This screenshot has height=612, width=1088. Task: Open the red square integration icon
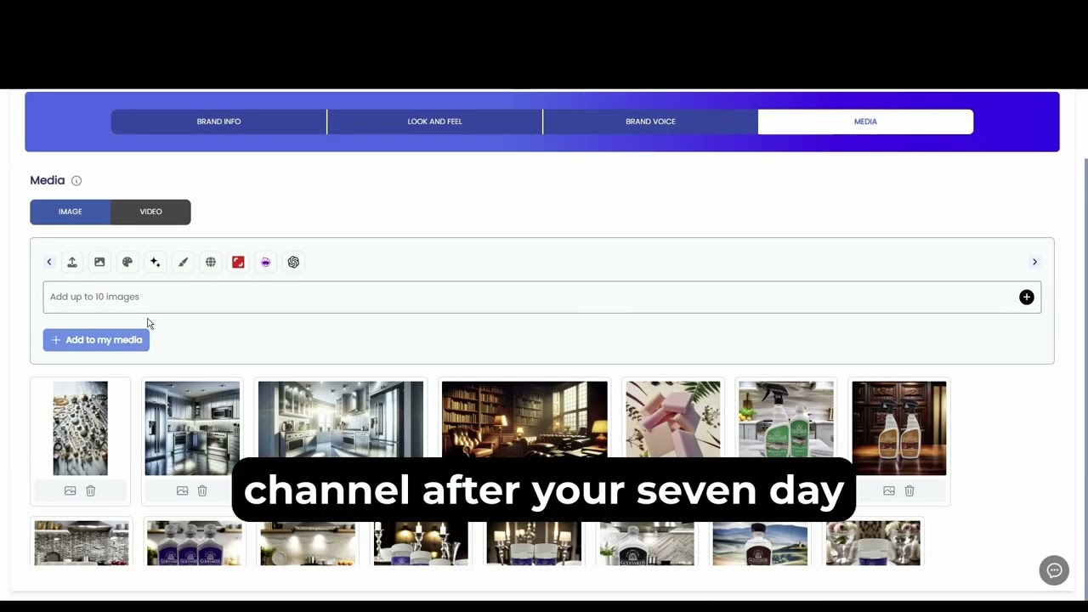click(238, 262)
